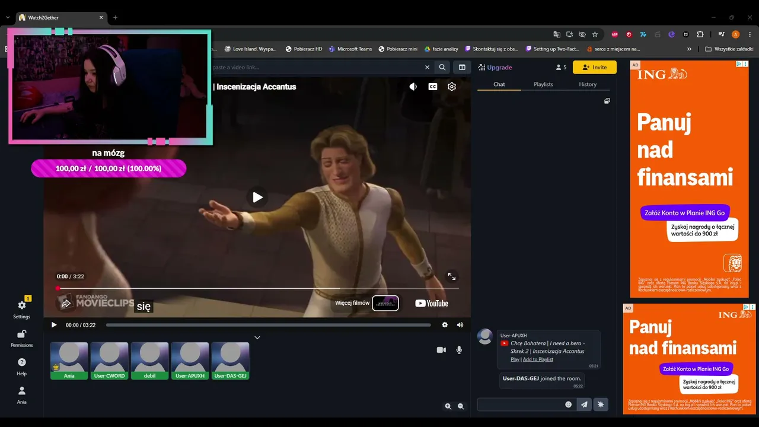This screenshot has height=427, width=759.
Task: Send the chat message with paper plane
Action: pos(584,404)
